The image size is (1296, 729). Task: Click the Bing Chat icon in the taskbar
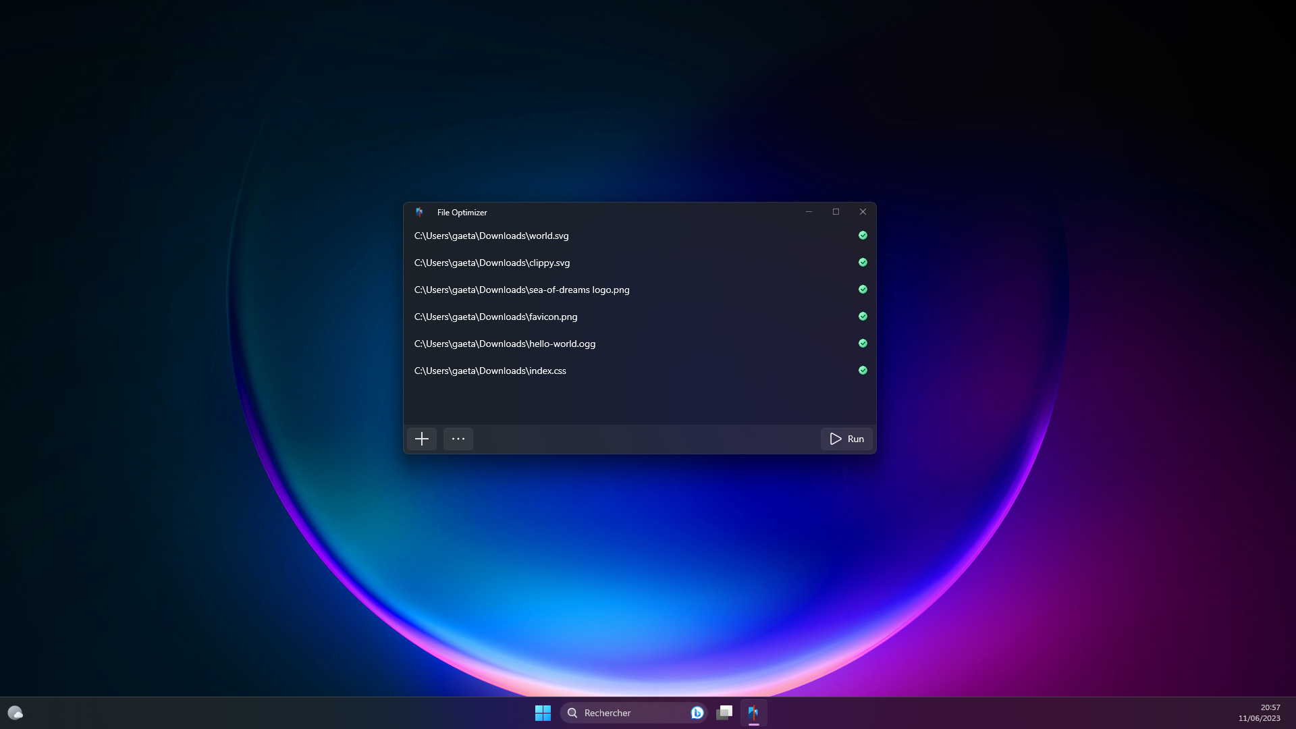click(x=697, y=713)
